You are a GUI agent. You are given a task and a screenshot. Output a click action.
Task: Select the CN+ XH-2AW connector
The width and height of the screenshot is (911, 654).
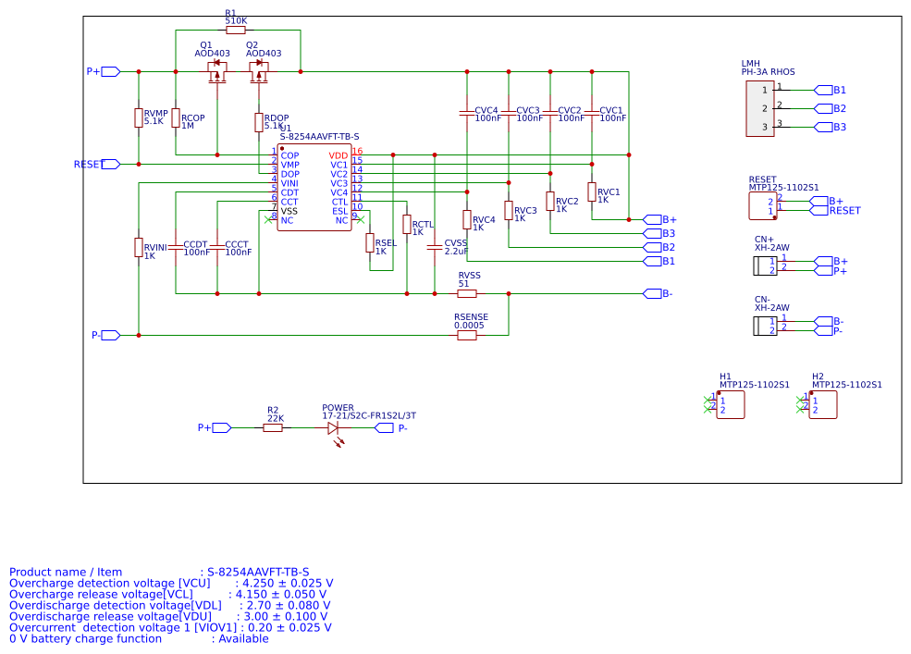click(765, 266)
